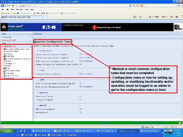Viewport: 183px width, 137px height.
Task: Collapse the Configuration section
Action: [31, 46]
